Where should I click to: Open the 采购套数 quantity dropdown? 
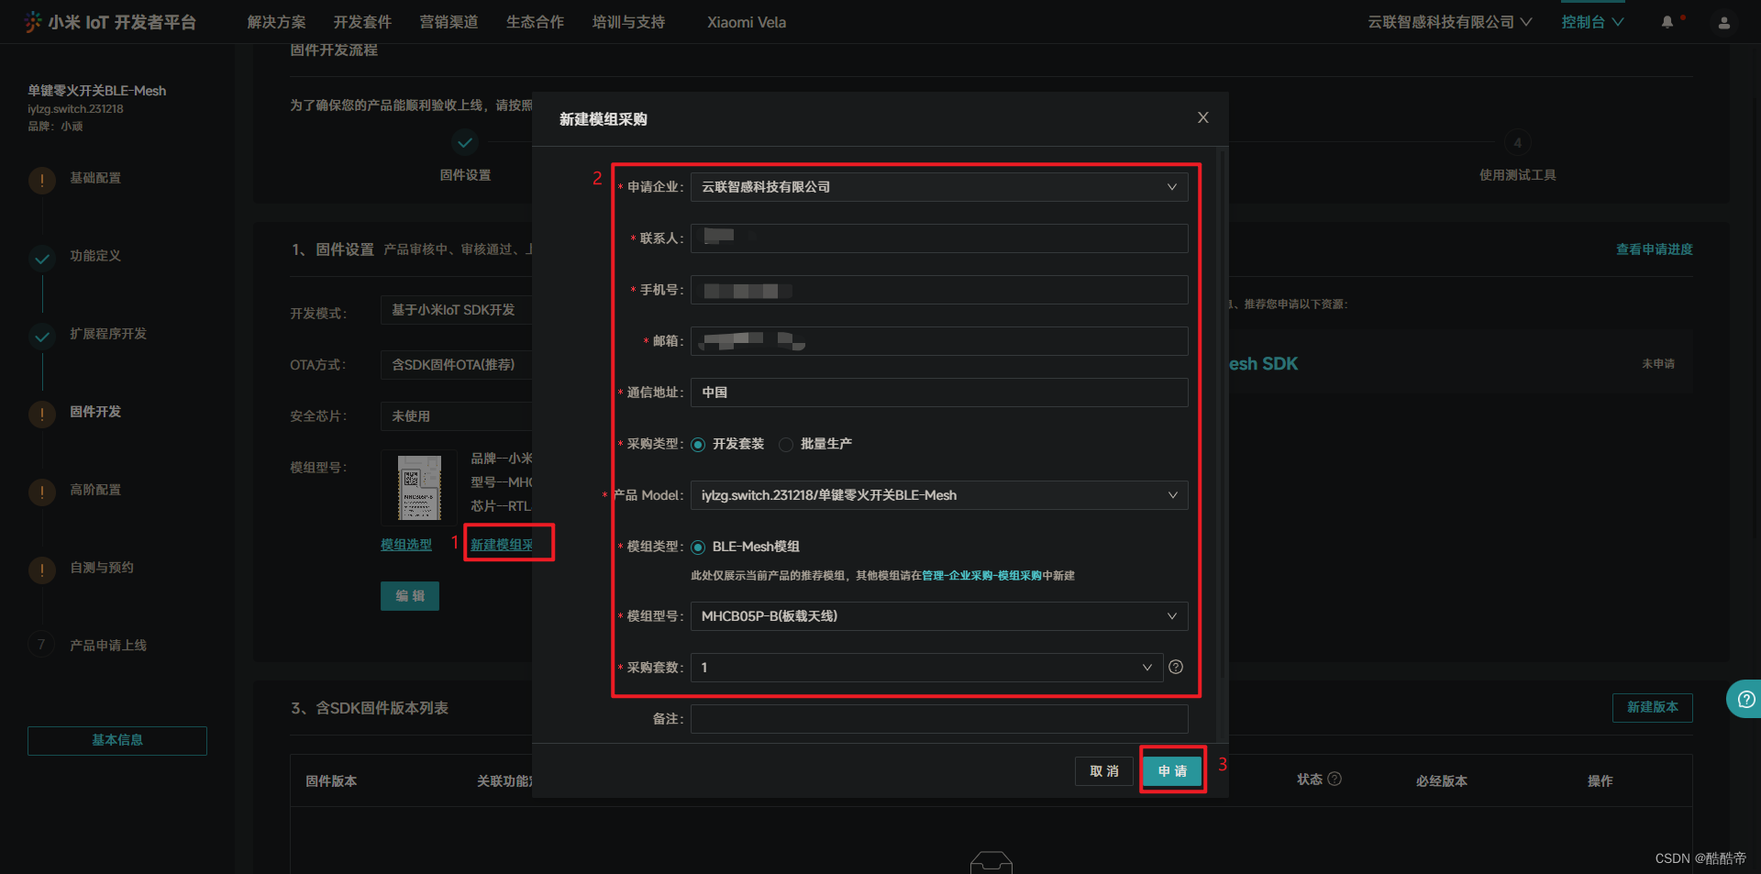[x=927, y=668]
